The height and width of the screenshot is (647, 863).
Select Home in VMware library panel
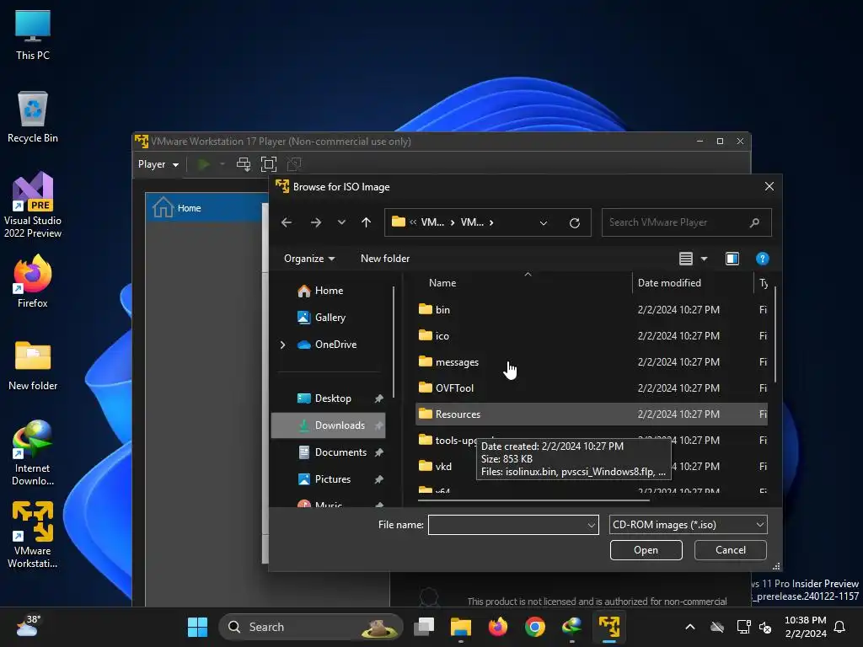(x=205, y=208)
